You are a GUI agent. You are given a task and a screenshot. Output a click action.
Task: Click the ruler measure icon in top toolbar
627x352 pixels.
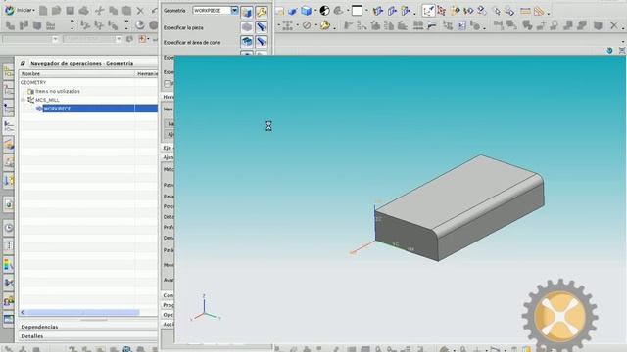point(525,11)
